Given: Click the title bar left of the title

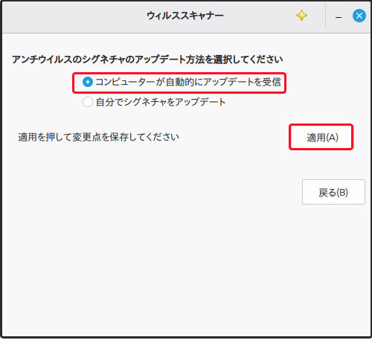Looking at the screenshot, I should 74,17.
